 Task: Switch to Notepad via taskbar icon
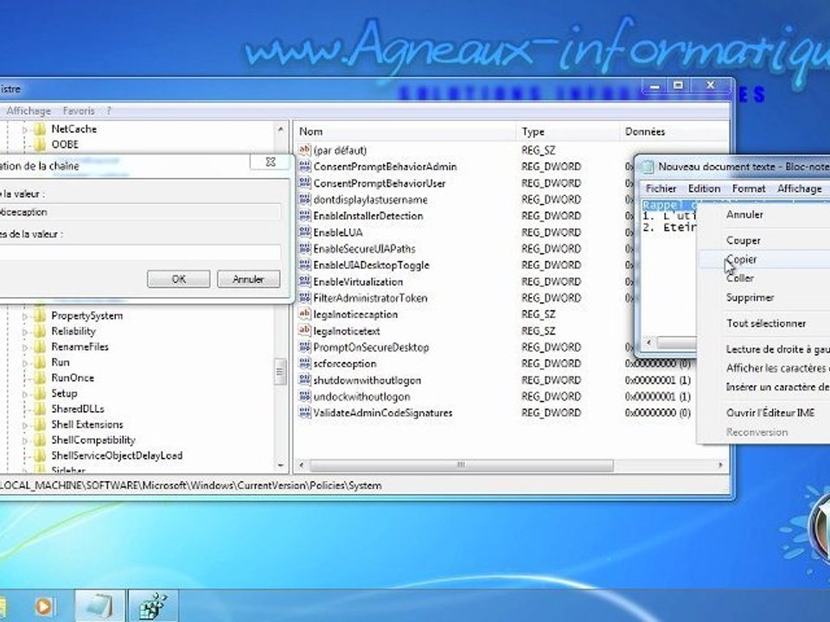(x=99, y=606)
